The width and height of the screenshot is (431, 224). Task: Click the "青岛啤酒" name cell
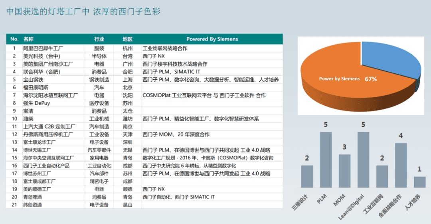pyautogui.click(x=33, y=197)
